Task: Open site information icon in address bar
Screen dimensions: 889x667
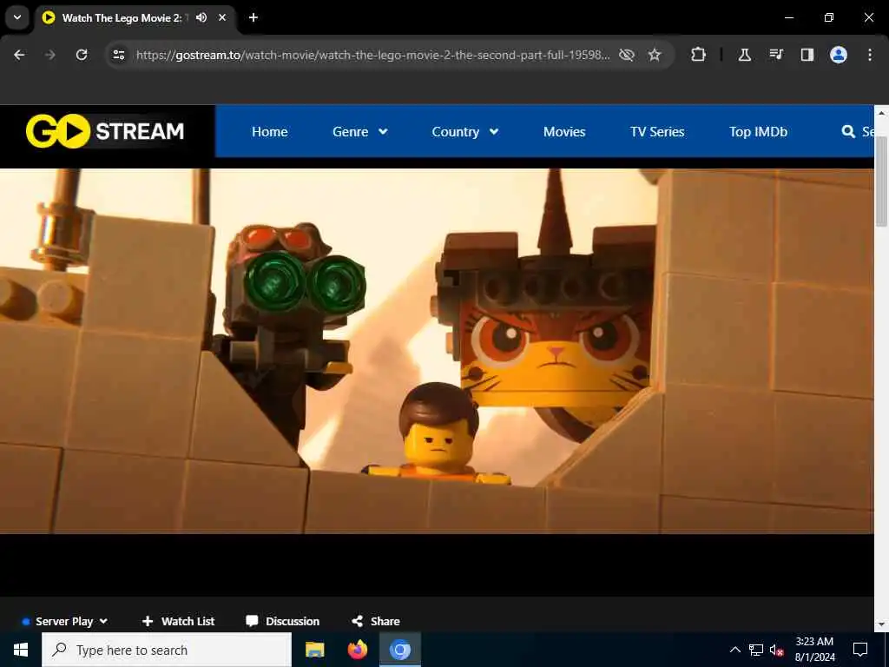Action: point(118,55)
